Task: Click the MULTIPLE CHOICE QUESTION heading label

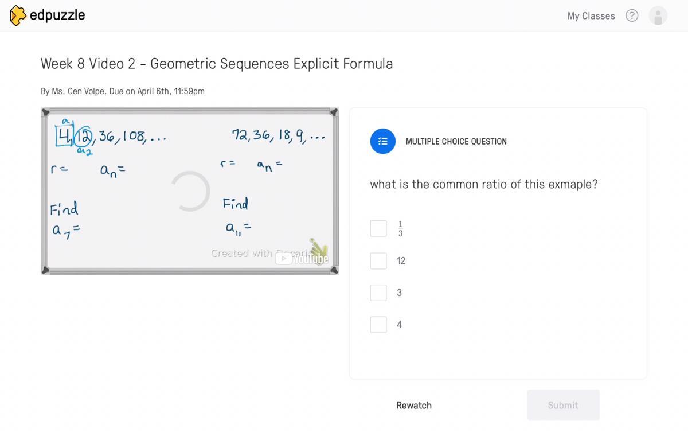Action: point(456,141)
